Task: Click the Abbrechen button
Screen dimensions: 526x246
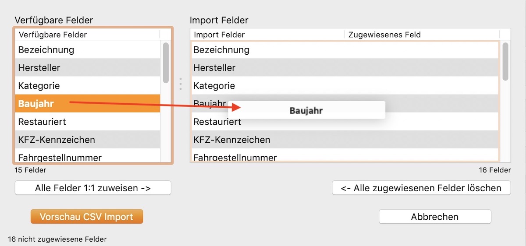Action: [434, 217]
